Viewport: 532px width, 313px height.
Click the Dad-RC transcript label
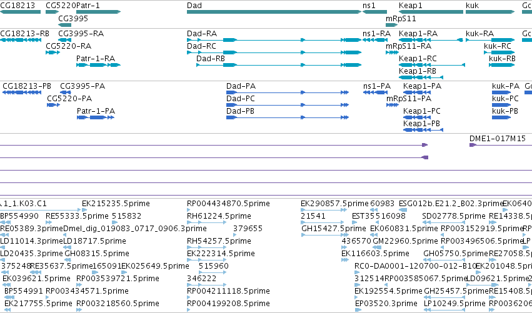tap(201, 46)
